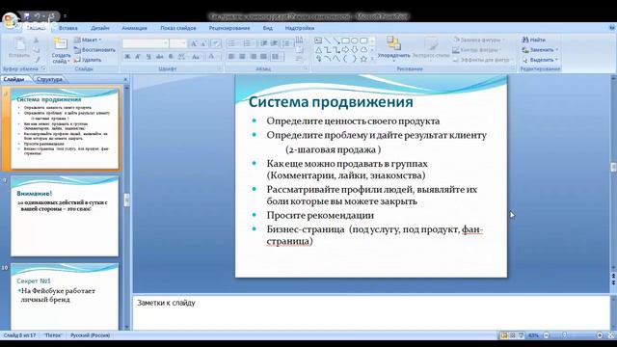Screen dimensions: 617x347
Task: Open the Дизайн ribbon tab
Action: click(x=100, y=28)
